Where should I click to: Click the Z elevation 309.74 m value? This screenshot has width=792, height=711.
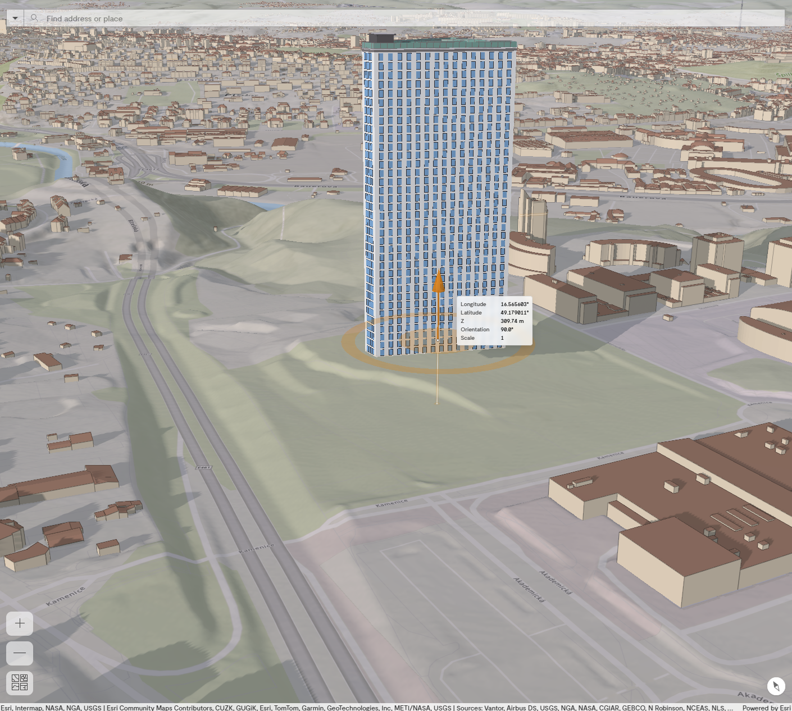coord(512,321)
